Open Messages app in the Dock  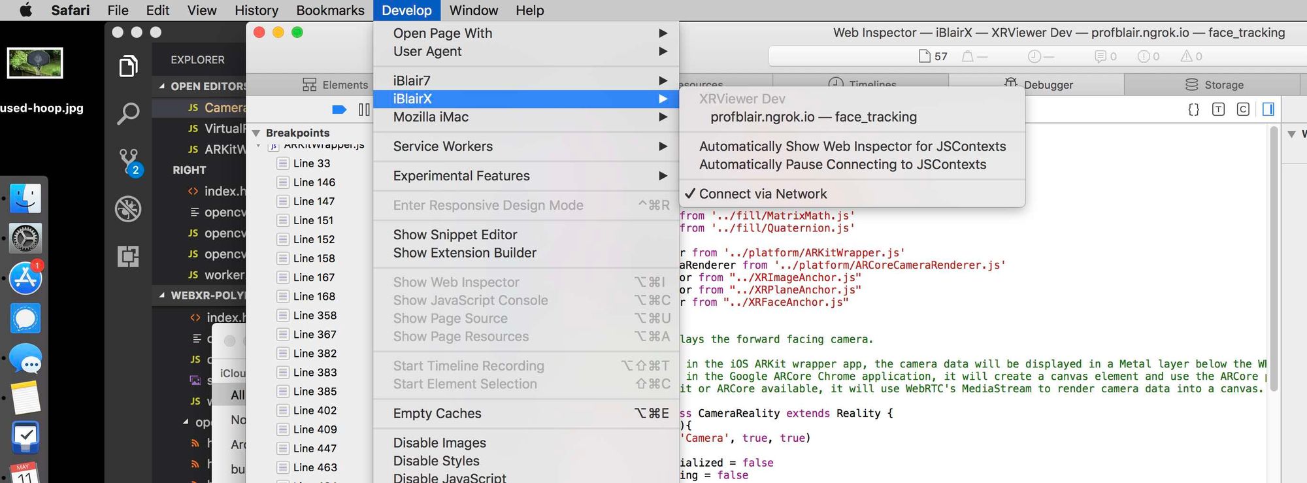pyautogui.click(x=25, y=359)
